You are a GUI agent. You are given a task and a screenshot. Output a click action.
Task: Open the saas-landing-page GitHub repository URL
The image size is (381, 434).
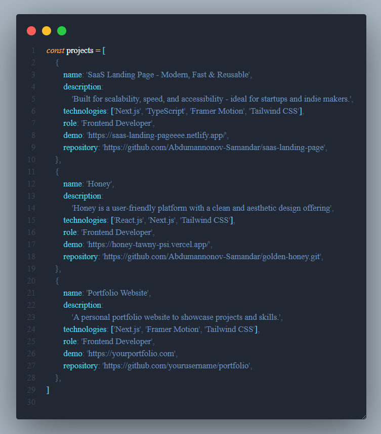pyautogui.click(x=215, y=148)
